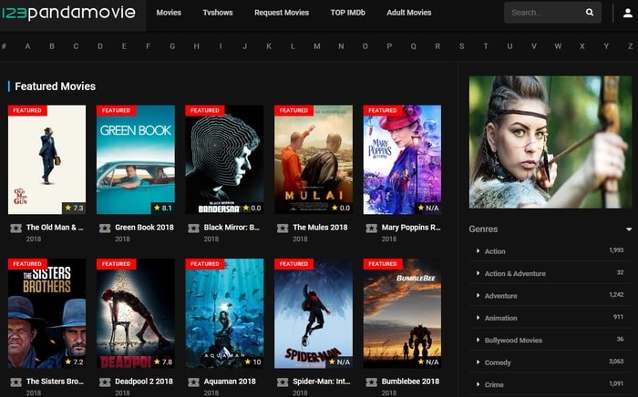Filter titles by letter M
Screen dimensions: 638x397
coord(317,46)
